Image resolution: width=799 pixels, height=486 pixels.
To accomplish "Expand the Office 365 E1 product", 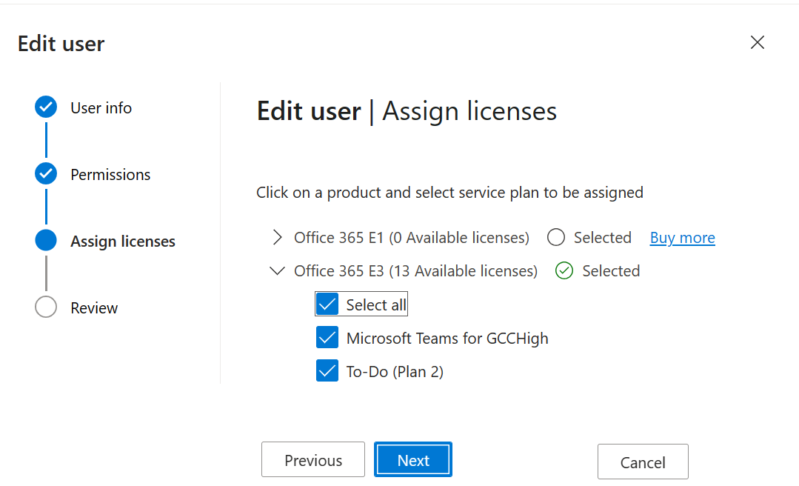I will [277, 238].
